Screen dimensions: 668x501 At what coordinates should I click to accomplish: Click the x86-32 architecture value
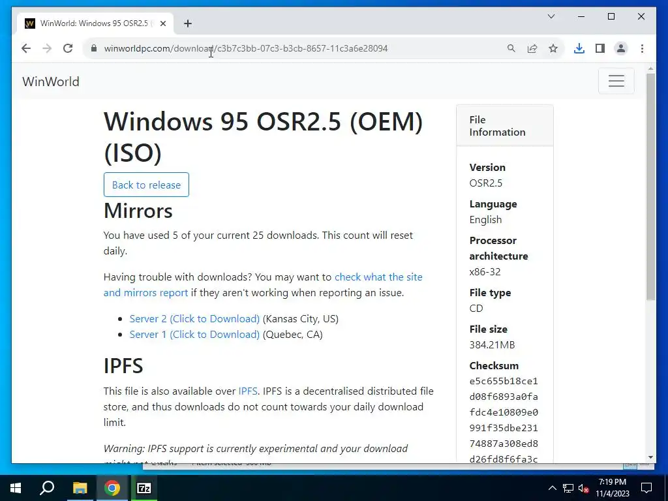485,271
